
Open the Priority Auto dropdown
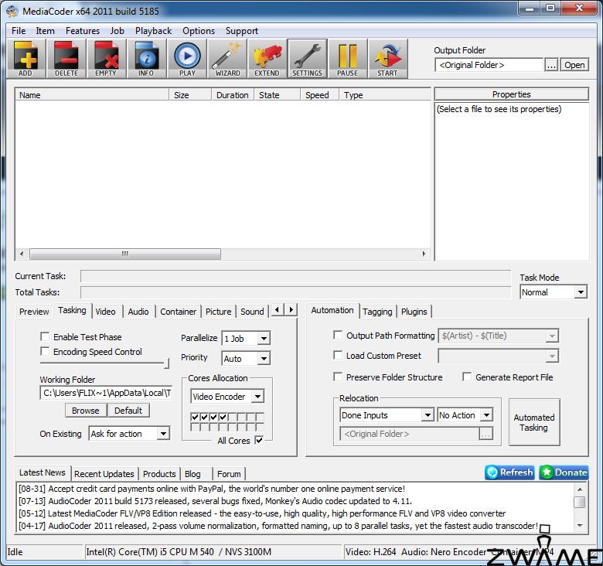tap(264, 358)
